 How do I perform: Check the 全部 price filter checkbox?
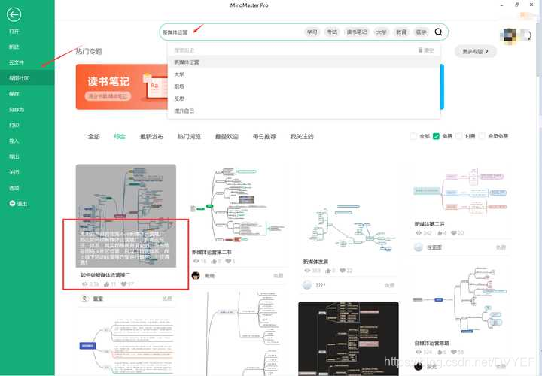tap(413, 136)
